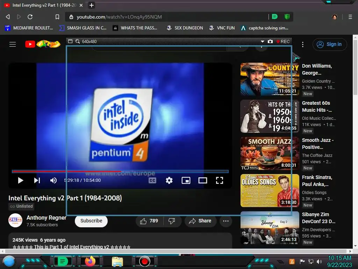Take a screenshot with the camera icon
358x269 pixels.
point(270,41)
